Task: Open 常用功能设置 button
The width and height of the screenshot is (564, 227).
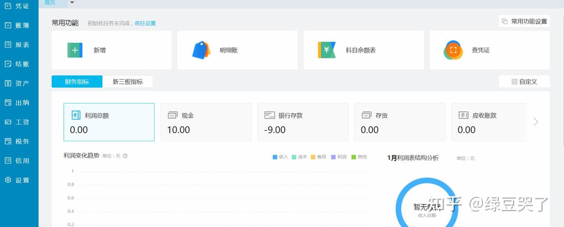Action: coord(524,21)
